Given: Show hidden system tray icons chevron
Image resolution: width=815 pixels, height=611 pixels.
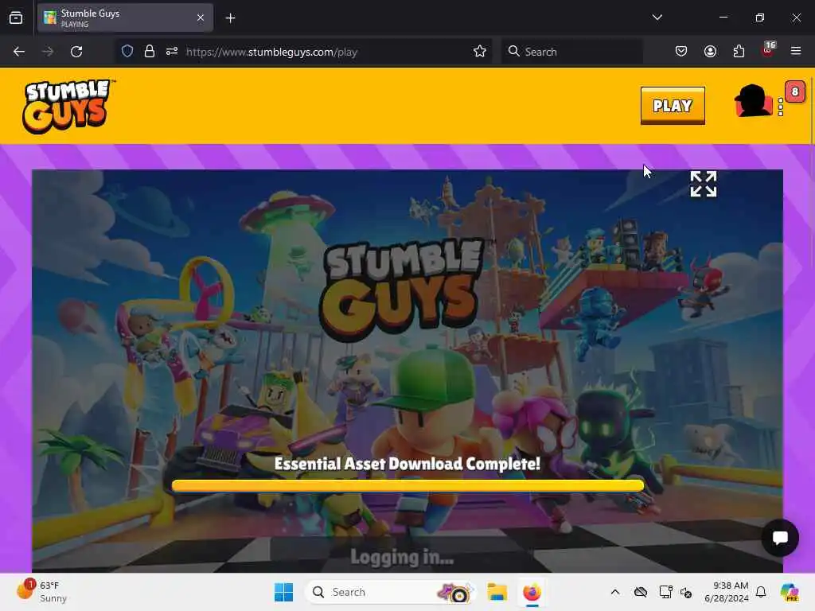Looking at the screenshot, I should point(615,592).
